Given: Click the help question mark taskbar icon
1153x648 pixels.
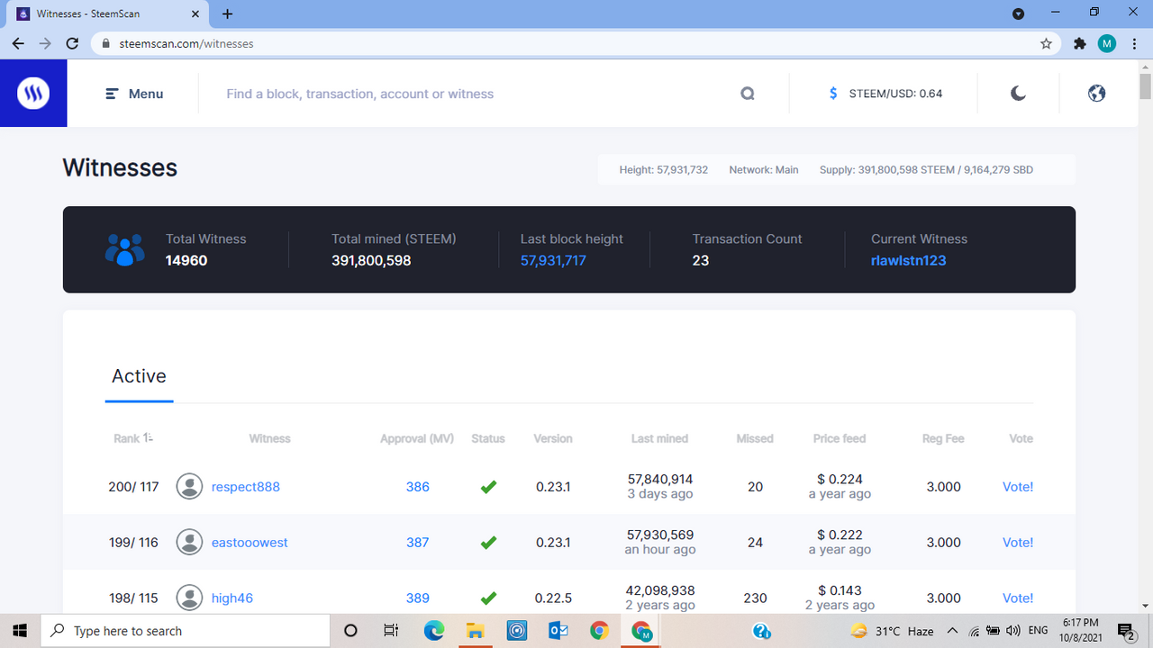Looking at the screenshot, I should 761,631.
